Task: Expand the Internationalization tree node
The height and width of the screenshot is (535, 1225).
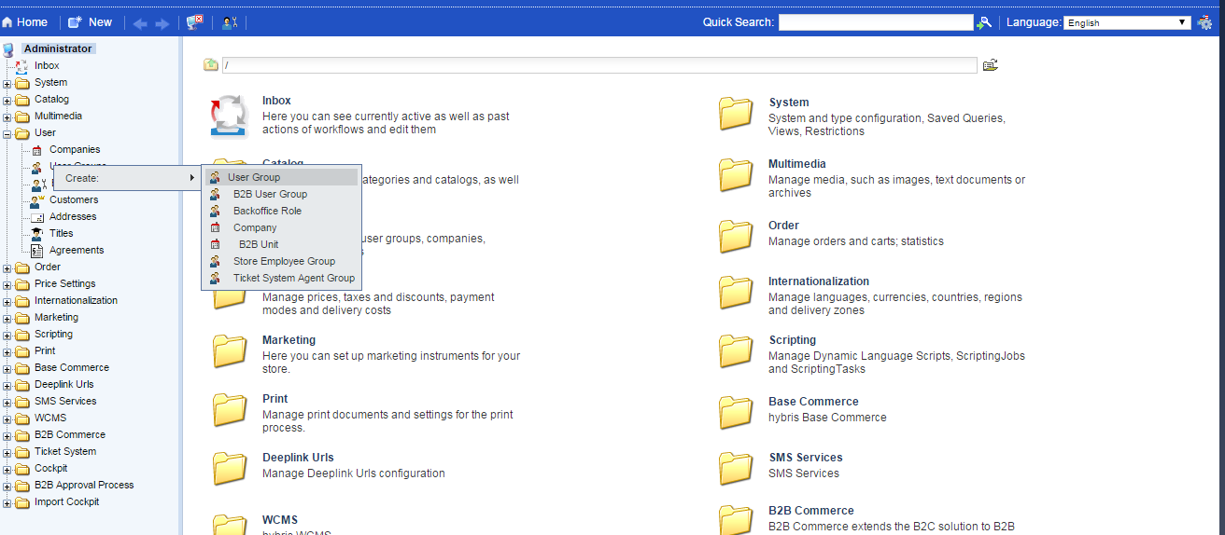Action: (x=7, y=301)
